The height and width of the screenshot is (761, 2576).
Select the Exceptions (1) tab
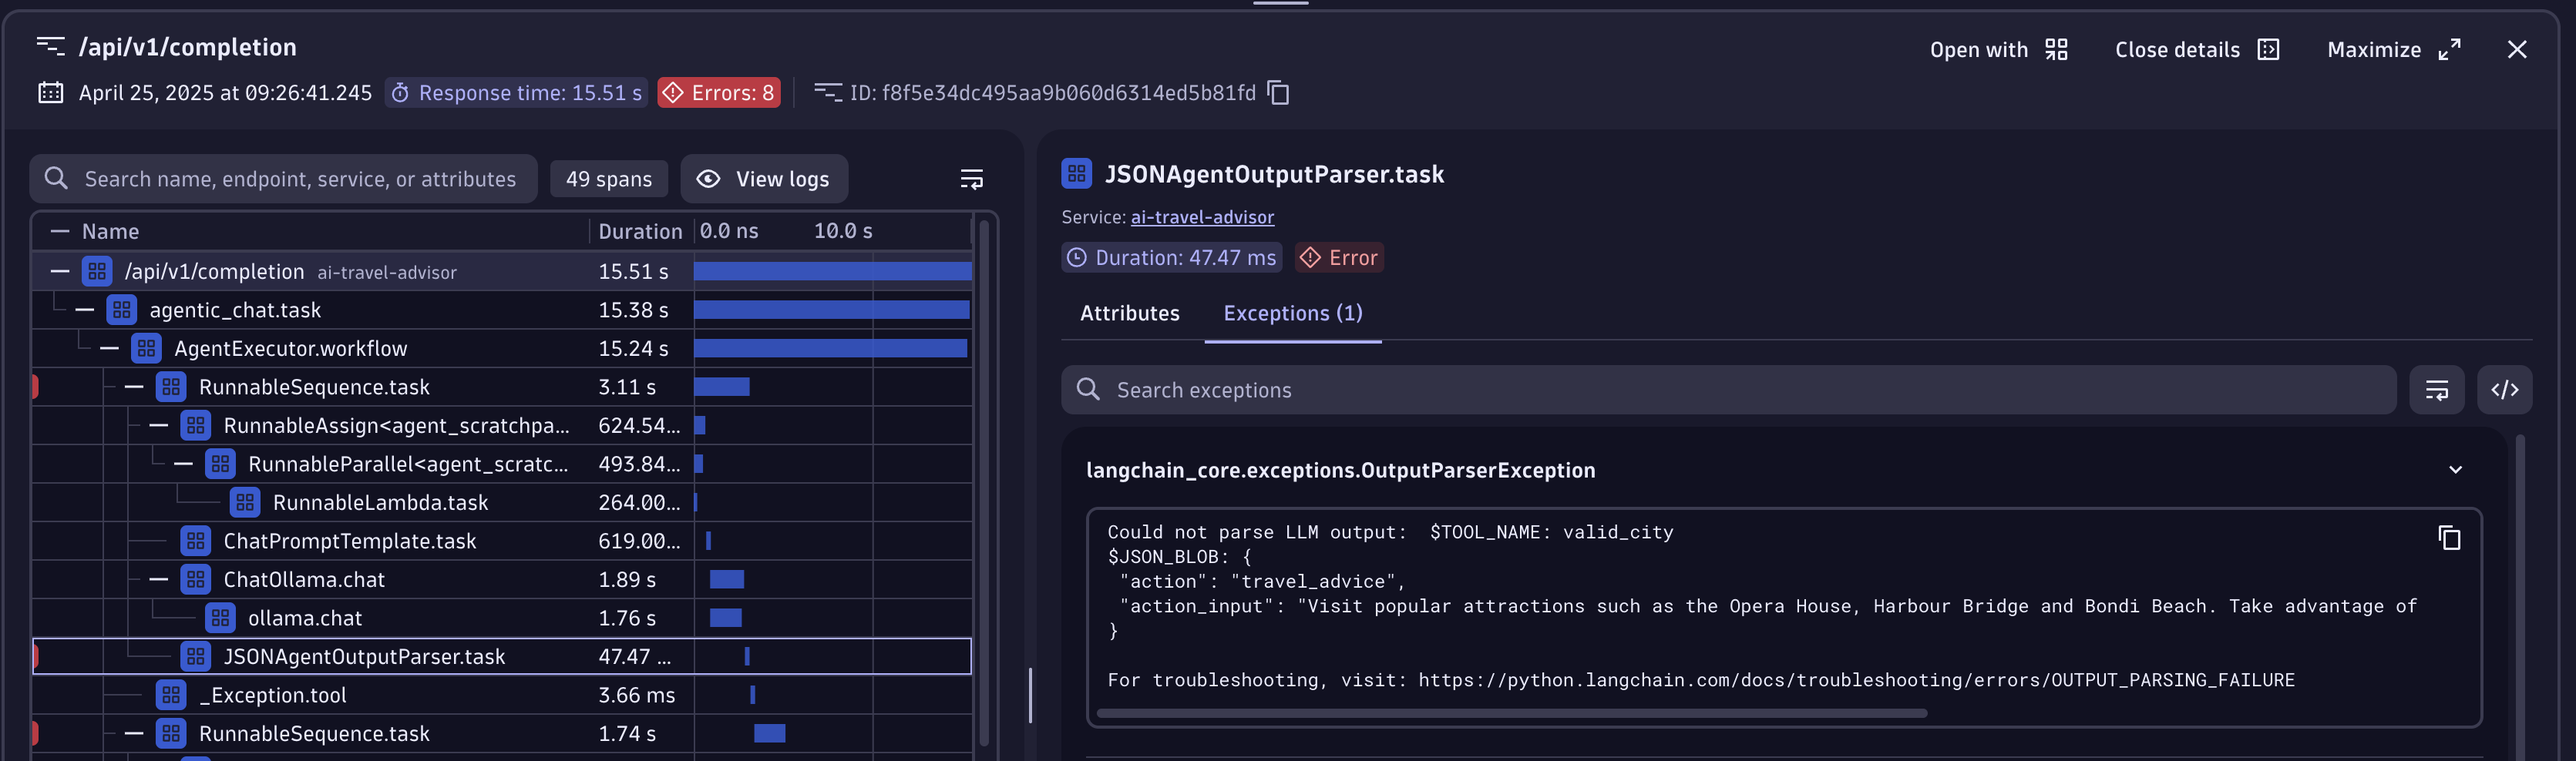coord(1292,313)
